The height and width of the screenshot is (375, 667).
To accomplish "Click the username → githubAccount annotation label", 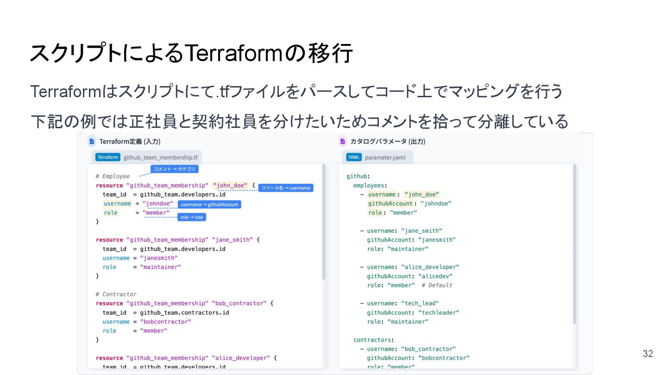I will [x=209, y=204].
